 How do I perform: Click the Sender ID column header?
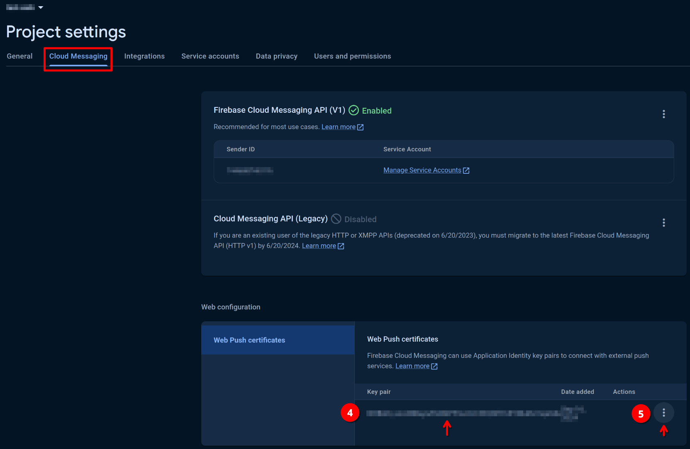pos(241,149)
